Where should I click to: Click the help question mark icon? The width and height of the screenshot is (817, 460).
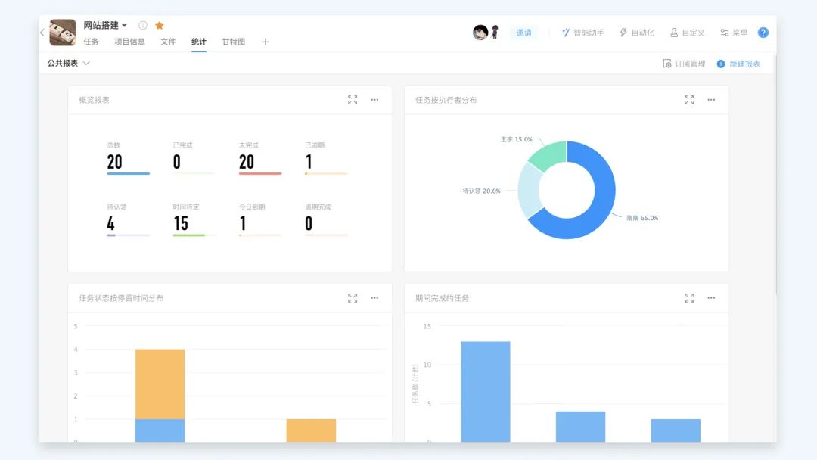point(763,33)
